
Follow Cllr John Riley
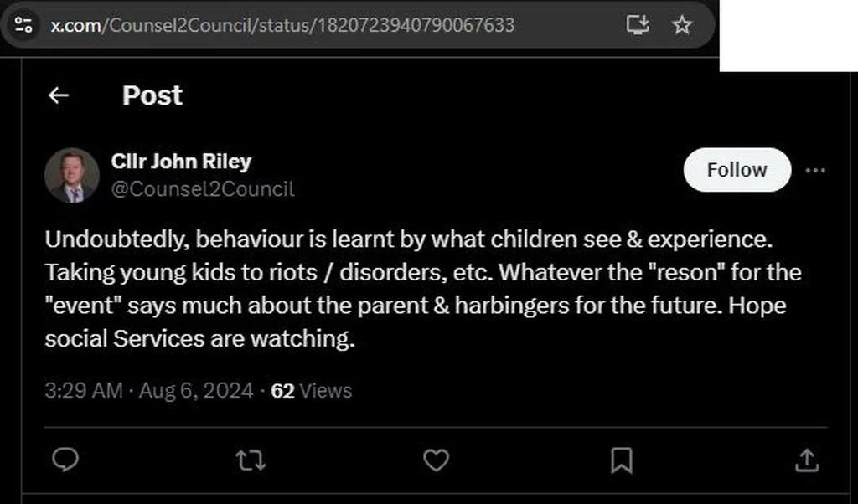(x=737, y=170)
